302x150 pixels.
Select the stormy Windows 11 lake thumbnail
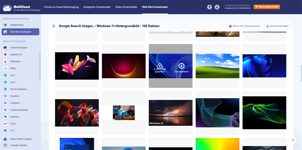pos(171,113)
